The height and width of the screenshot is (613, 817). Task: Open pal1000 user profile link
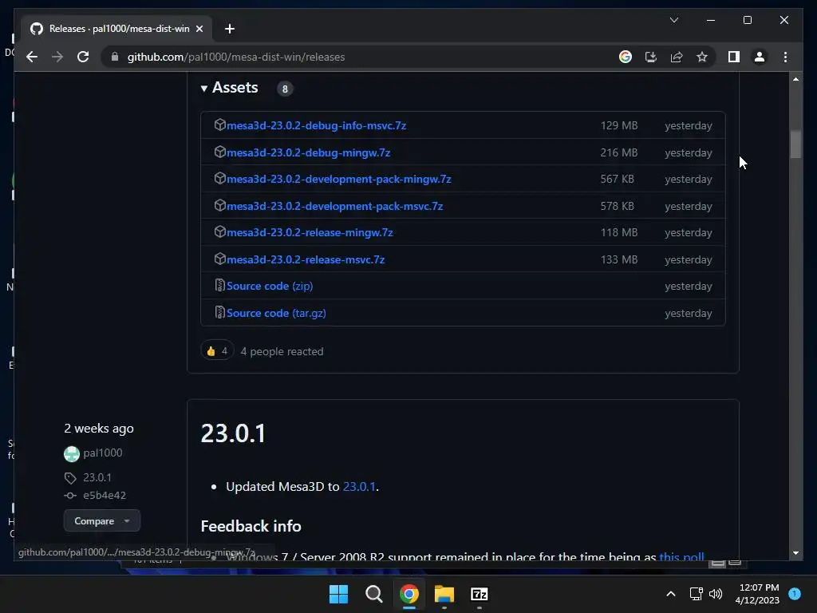point(103,453)
